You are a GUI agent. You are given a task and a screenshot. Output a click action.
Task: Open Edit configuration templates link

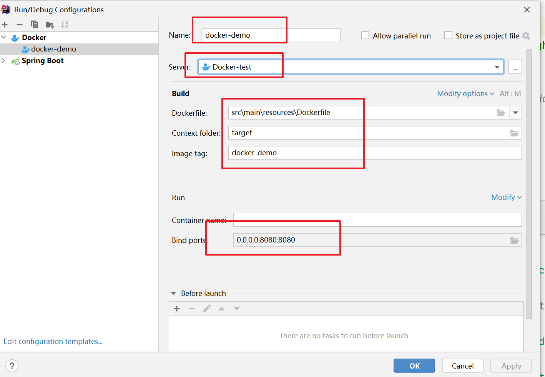coord(53,341)
